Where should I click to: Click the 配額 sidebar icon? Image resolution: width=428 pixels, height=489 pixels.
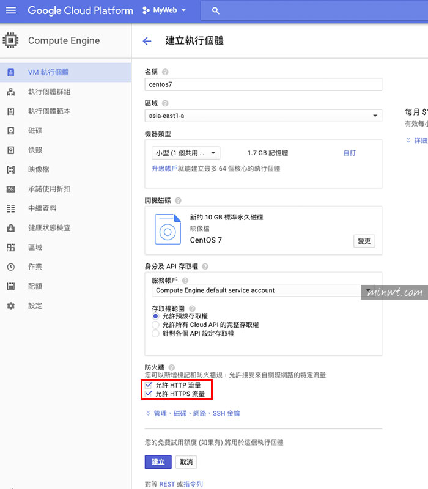pyautogui.click(x=11, y=286)
